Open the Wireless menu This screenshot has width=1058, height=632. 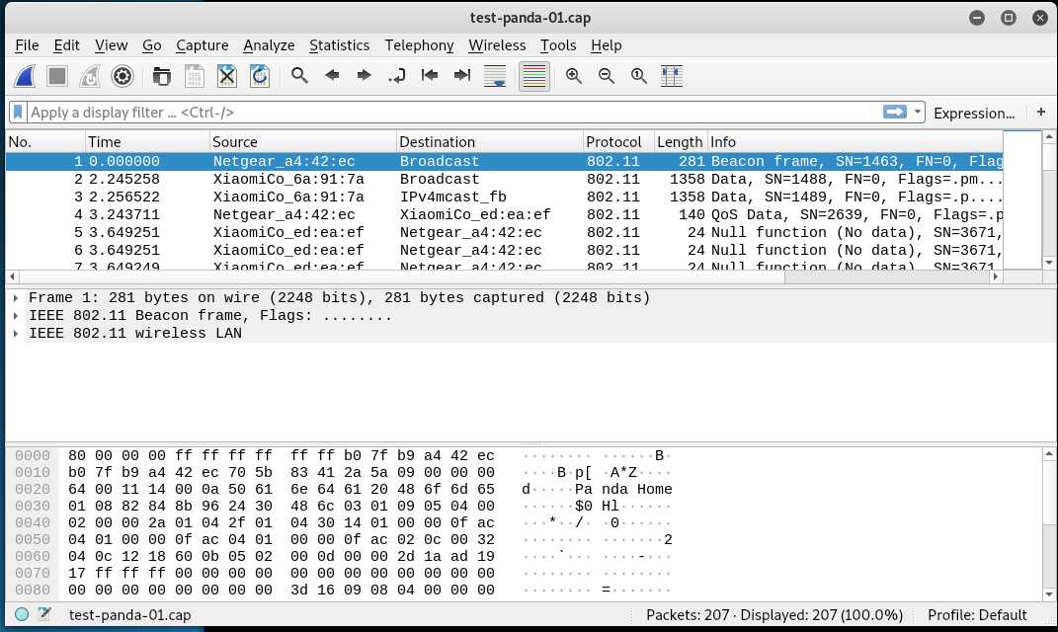tap(497, 45)
